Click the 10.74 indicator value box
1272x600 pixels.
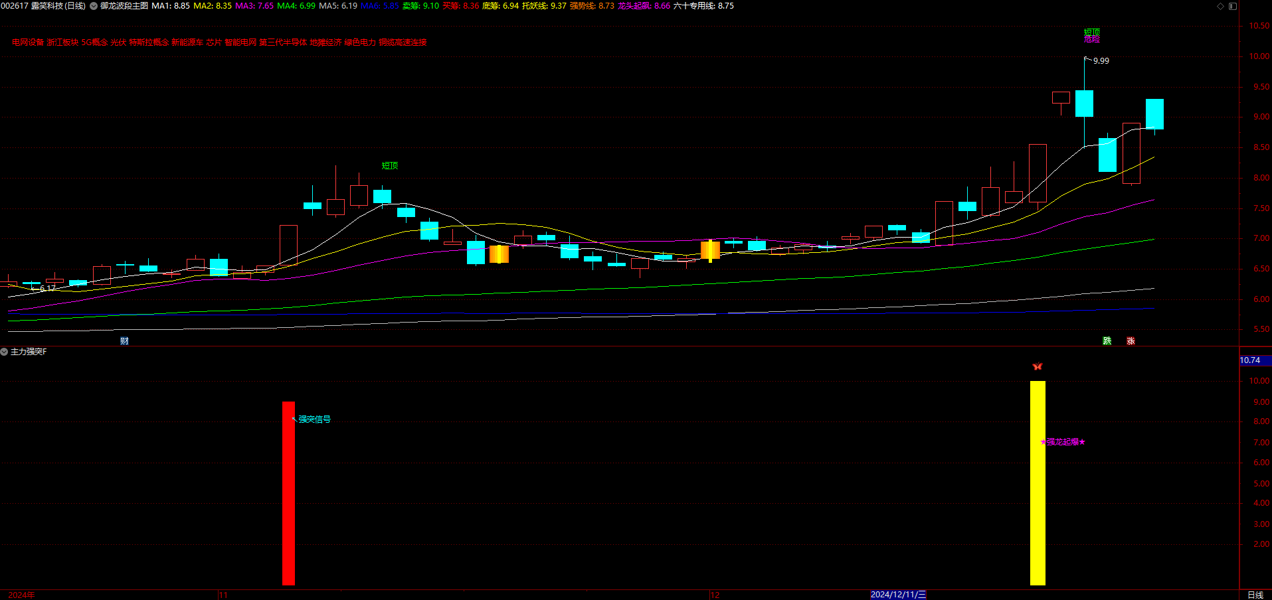[1255, 360]
